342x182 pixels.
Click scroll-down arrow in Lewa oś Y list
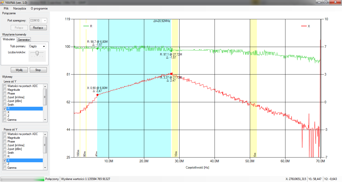(x=45, y=120)
